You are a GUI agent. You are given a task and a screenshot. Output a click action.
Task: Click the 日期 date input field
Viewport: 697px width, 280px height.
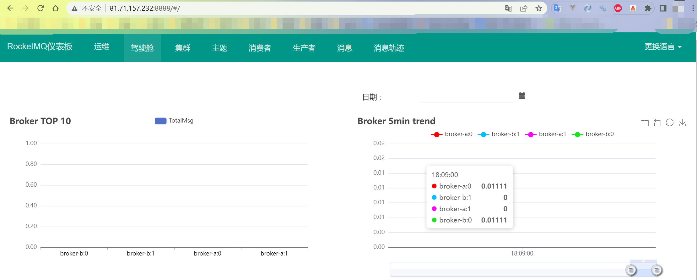pyautogui.click(x=467, y=96)
